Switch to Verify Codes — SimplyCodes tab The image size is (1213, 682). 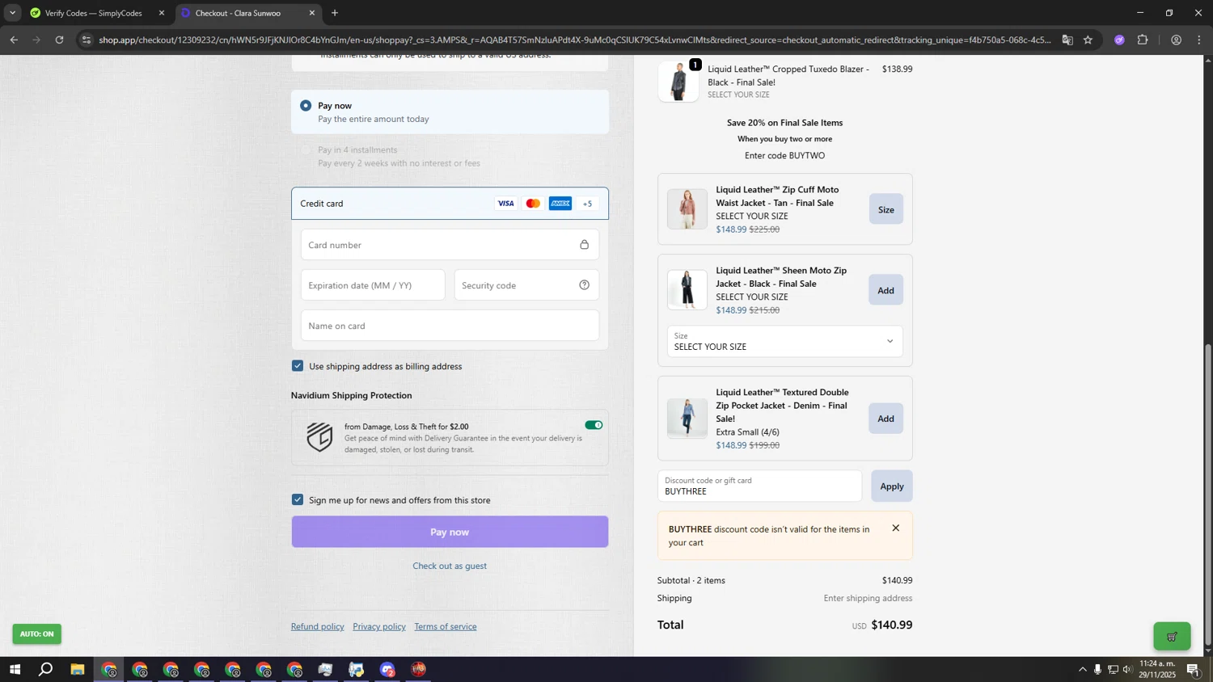click(93, 13)
